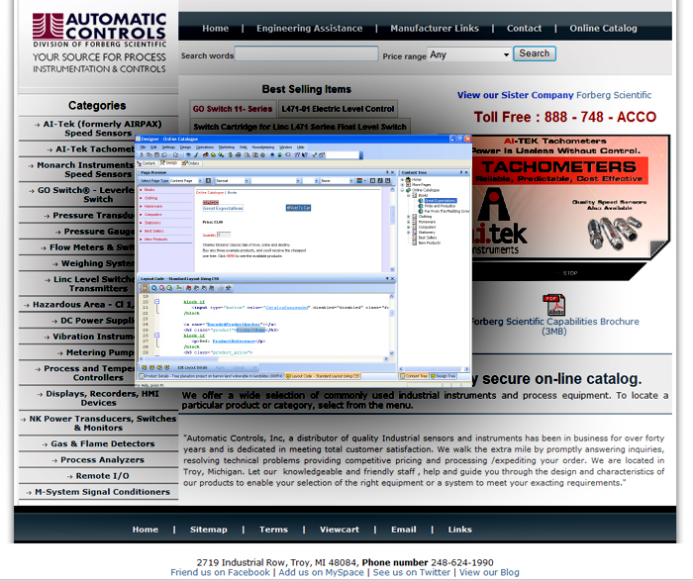Close the Content Tree panel
Screen dimensions: 693x581
click(x=466, y=172)
